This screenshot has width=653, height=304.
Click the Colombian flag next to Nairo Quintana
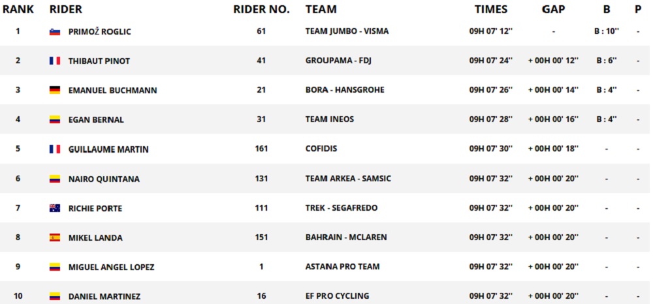55,179
